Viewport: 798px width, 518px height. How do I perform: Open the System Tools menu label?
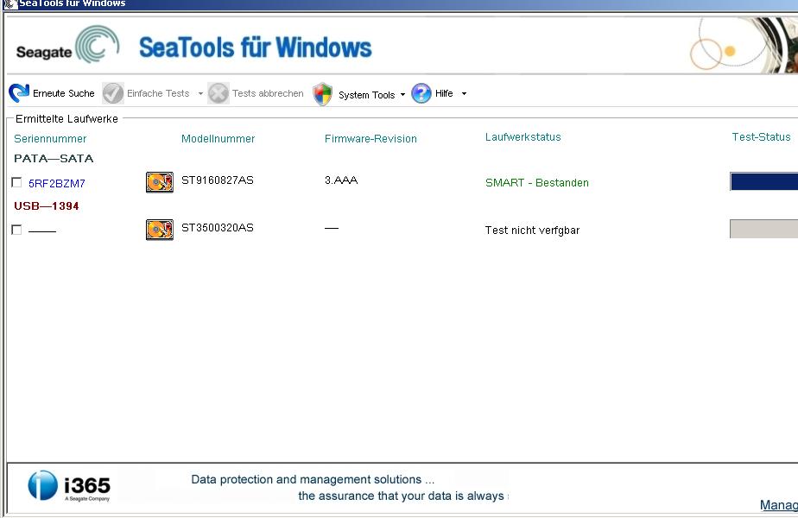coord(366,95)
